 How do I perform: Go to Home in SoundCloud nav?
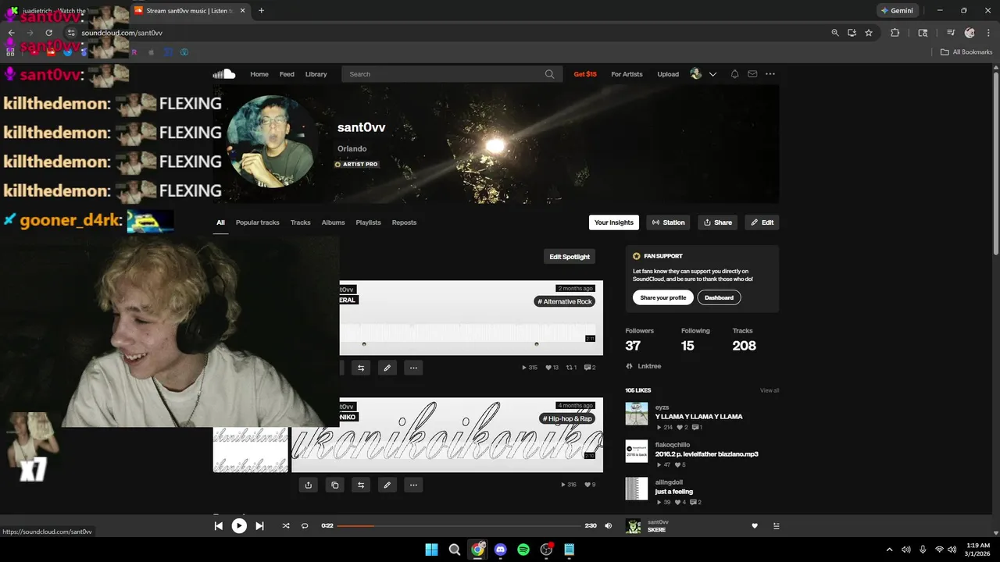pyautogui.click(x=259, y=74)
